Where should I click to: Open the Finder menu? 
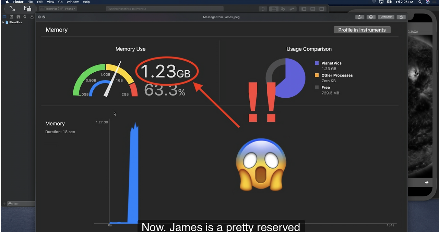18,2
